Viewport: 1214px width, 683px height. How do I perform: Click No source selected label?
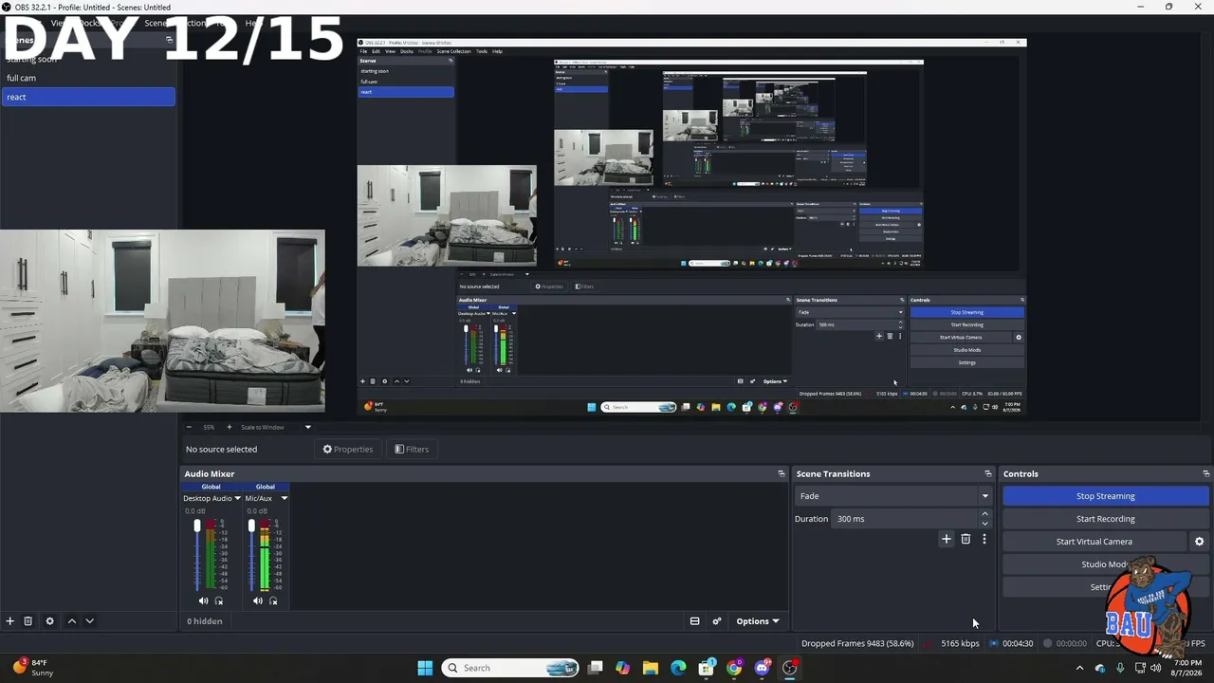(x=221, y=450)
